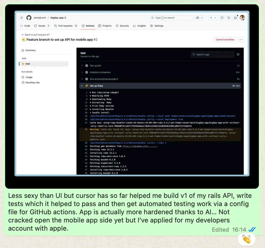React with the clapping hands emoji
The image size is (265, 248).
[246, 239]
